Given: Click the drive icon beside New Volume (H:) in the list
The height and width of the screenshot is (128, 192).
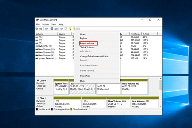Looking at the screenshot, I should pos(36,49).
